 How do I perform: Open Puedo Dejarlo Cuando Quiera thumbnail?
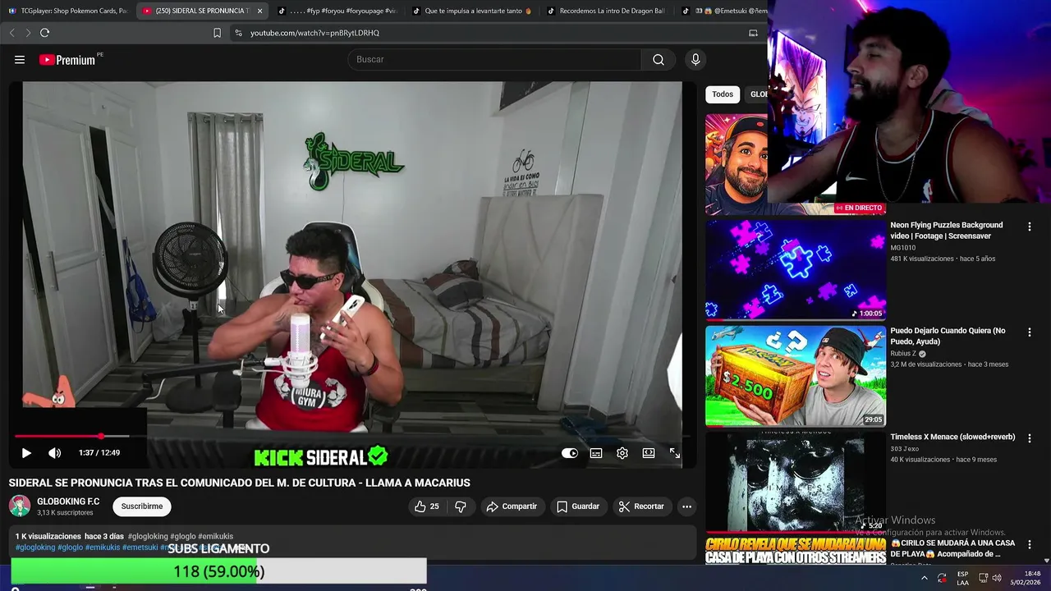coord(795,376)
